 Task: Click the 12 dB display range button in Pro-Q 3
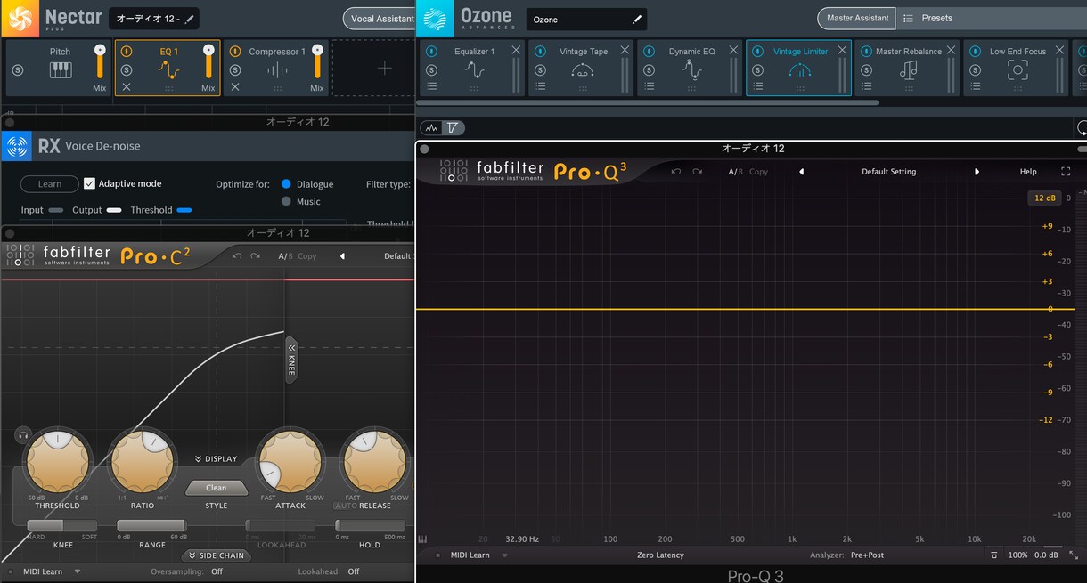point(1044,198)
